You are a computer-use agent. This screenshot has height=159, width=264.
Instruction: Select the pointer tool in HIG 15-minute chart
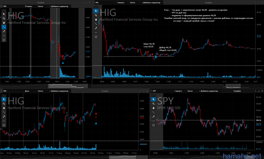pos(4,14)
